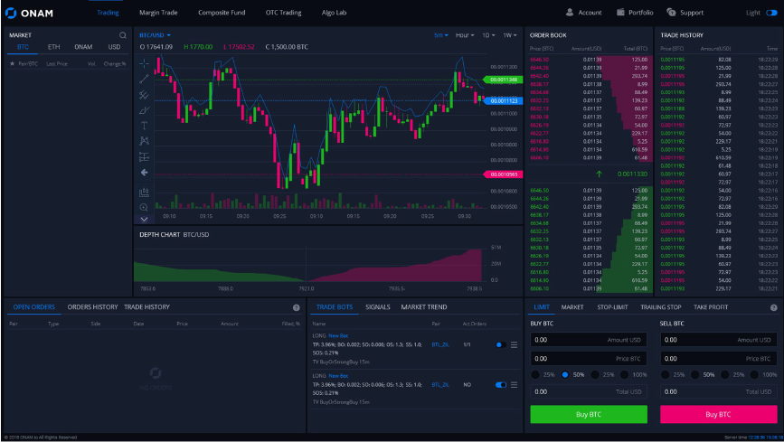Screen dimensions: 784x442
Task: Toggle the first LONG bot switch
Action: click(x=500, y=345)
